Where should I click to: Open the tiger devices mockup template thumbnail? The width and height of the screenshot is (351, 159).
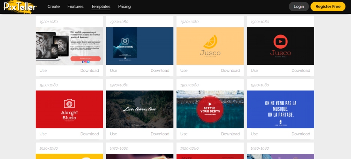click(69, 46)
